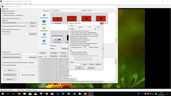Enable 'Dateigröße setzen' checkbox
Image resolution: width=171 pixels, height=96 pixels.
[71, 47]
